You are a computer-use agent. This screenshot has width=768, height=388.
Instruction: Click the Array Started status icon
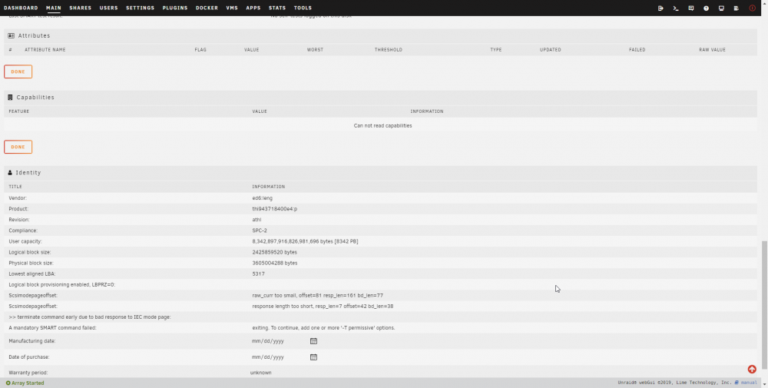[x=8, y=383]
